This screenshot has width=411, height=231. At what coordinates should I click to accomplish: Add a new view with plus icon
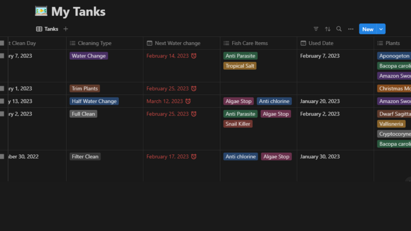[66, 29]
